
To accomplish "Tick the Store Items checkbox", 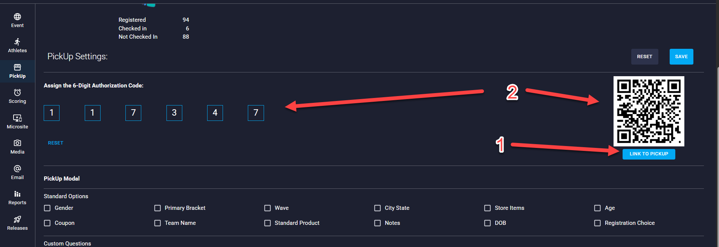I will coord(487,208).
